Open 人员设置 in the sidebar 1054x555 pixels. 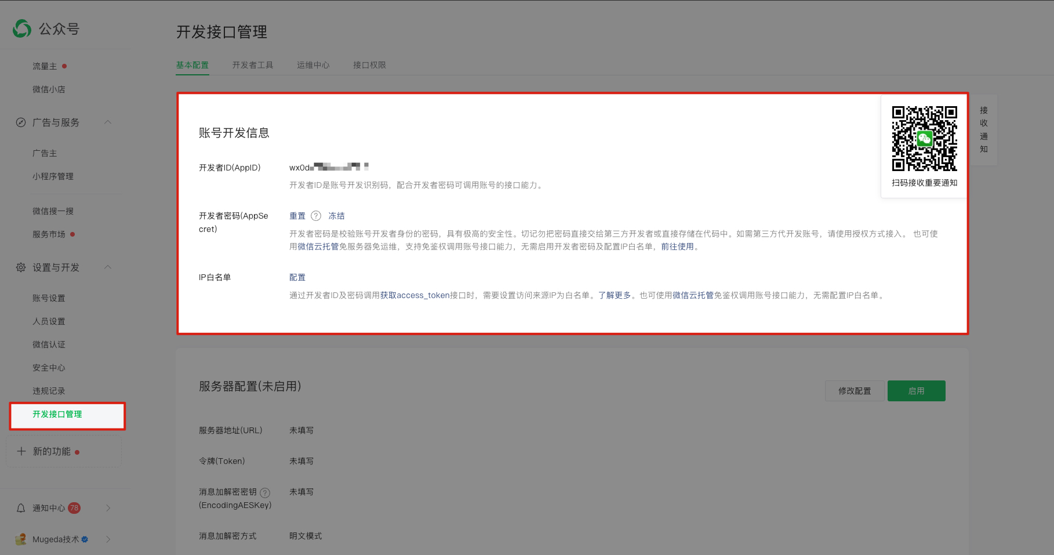click(x=49, y=321)
